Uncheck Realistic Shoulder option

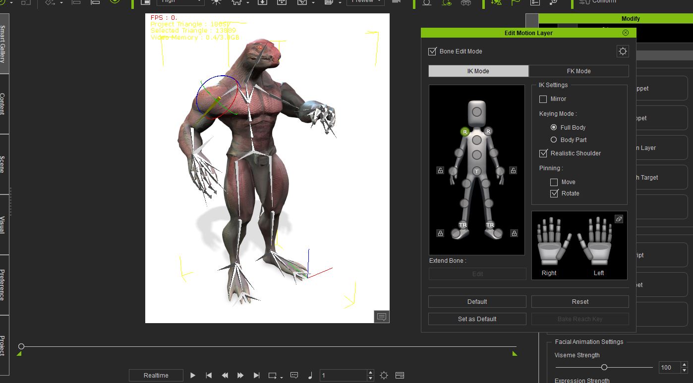tap(543, 153)
